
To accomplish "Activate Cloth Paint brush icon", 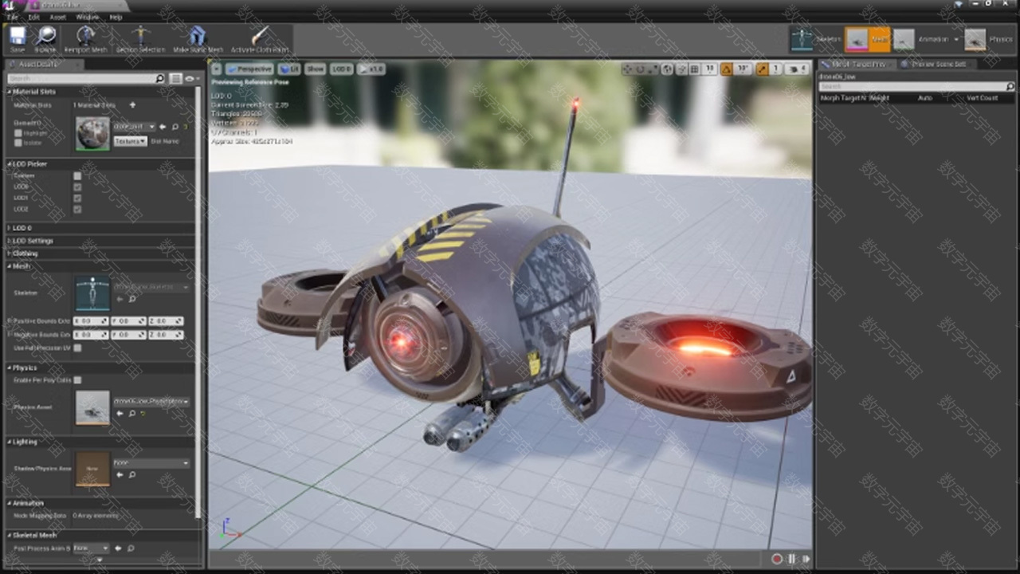I will click(260, 37).
